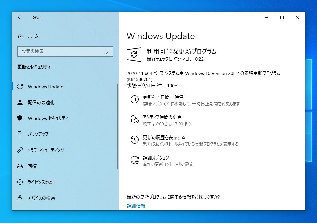317x223 pixels.
Task: Click 追加の更新コントロールと設定 description
Action: (168, 164)
